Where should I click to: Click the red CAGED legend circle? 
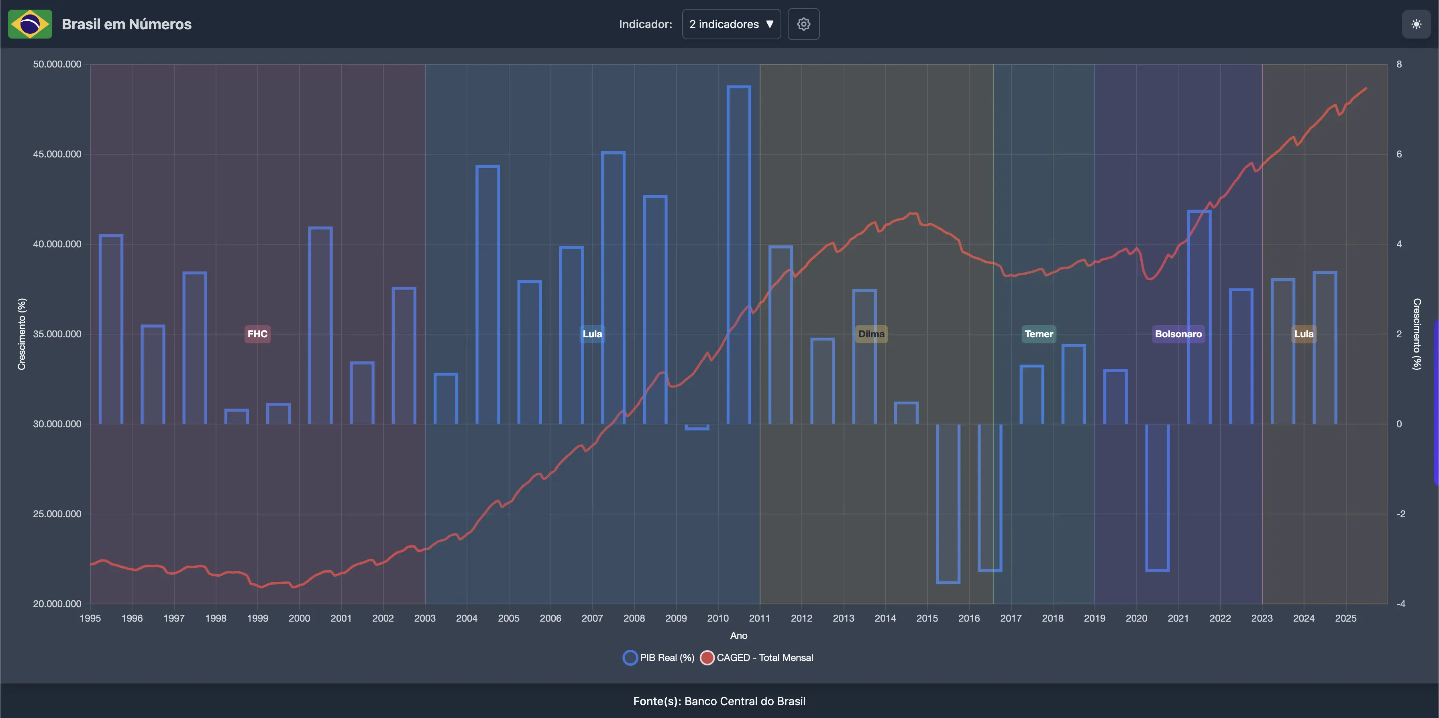coord(707,658)
